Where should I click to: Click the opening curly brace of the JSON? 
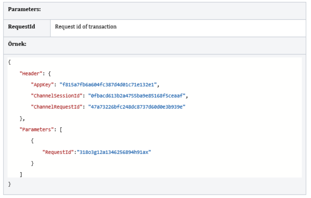pyautogui.click(x=9, y=62)
